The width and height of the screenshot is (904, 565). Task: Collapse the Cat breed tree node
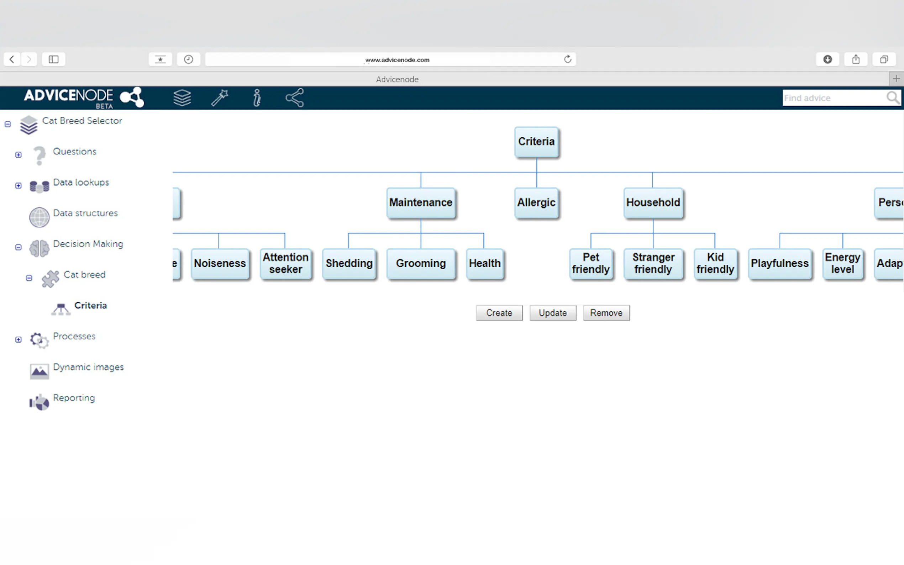29,278
